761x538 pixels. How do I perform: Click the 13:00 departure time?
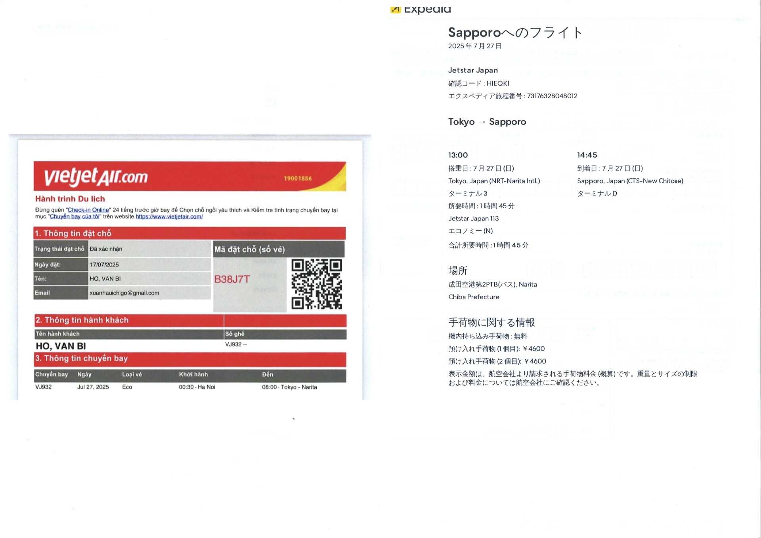pos(458,155)
